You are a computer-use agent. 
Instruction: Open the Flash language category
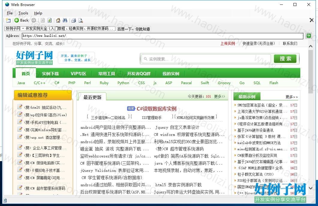pyautogui.click(x=274, y=83)
